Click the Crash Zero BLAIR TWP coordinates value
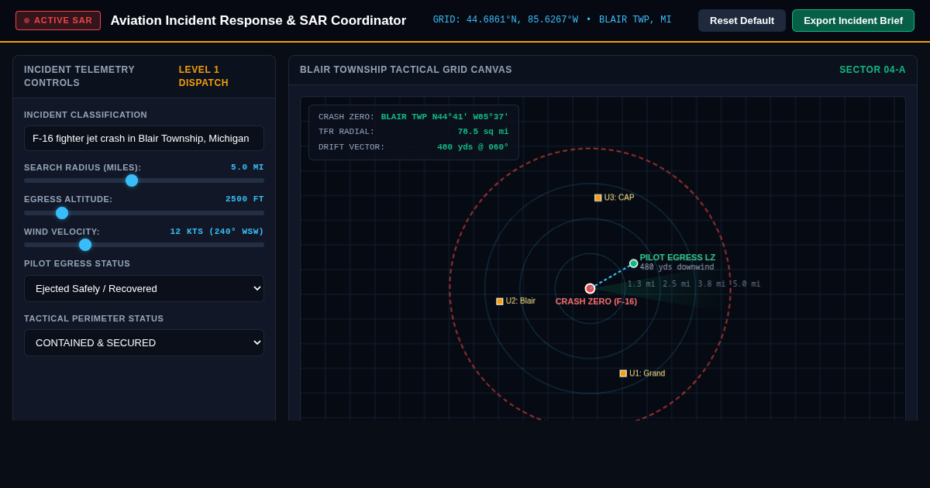Image resolution: width=930 pixels, height=488 pixels. click(x=445, y=117)
